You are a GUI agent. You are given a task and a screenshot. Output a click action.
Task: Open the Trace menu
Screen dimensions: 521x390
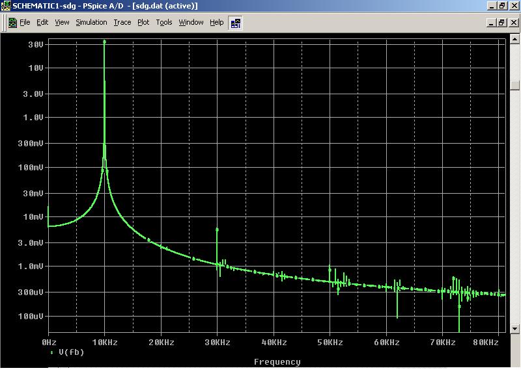coord(122,22)
